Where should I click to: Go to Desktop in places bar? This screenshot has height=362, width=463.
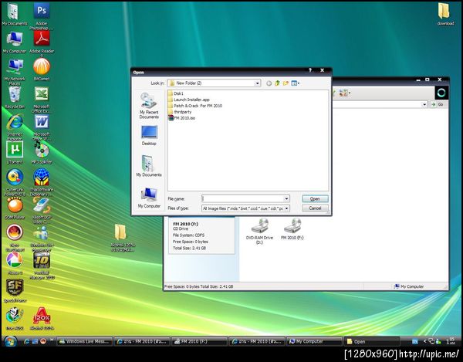tap(149, 135)
